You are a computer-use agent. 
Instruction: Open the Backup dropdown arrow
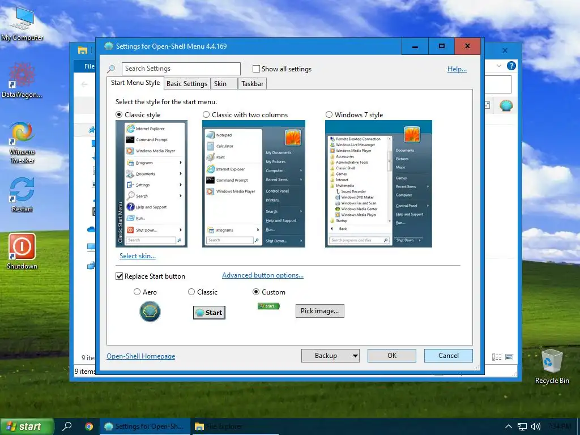tap(355, 356)
